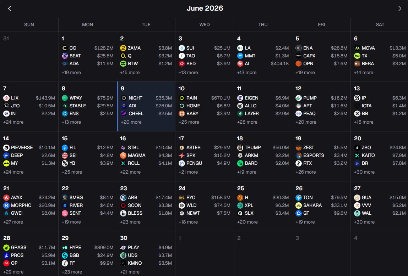Open the KAITO entry on June 20
Viewport: 408px width, 276px height.
pos(380,155)
